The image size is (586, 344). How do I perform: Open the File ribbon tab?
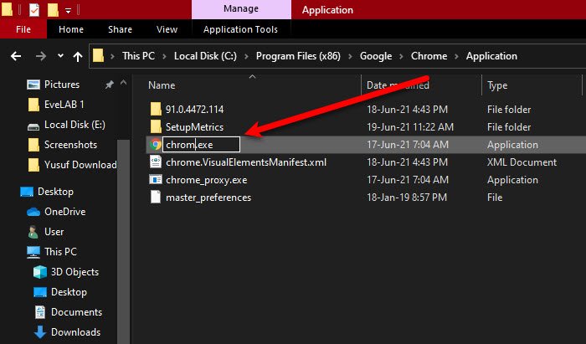pos(23,29)
